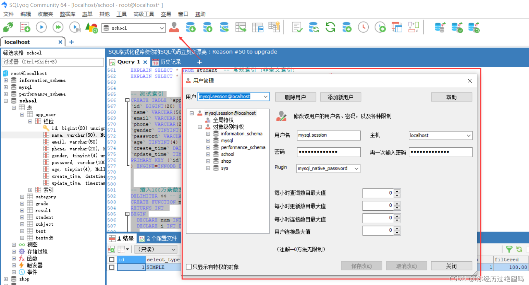The height and width of the screenshot is (285, 529).
Task: Click the Execute all queries icon
Action: (58, 27)
